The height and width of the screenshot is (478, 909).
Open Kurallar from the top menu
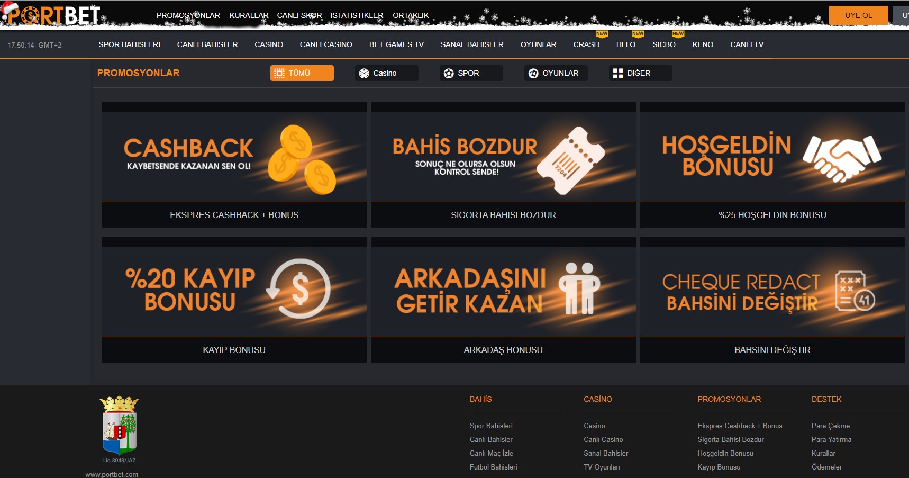pos(249,15)
